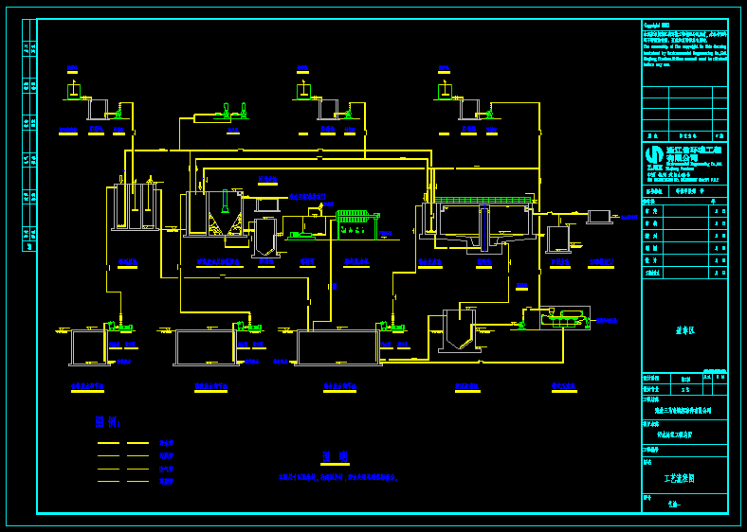Image resolution: width=747 pixels, height=532 pixels.
Task: Select the top-right green agitator mixing tank
Action: click(x=445, y=90)
